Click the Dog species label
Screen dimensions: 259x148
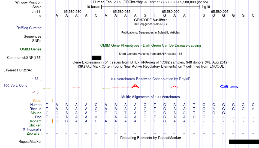point(38,117)
